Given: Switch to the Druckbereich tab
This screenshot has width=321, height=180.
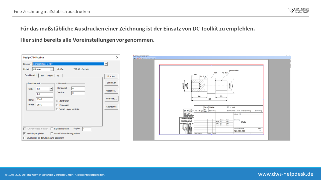Looking at the screenshot, I should 31,75.
